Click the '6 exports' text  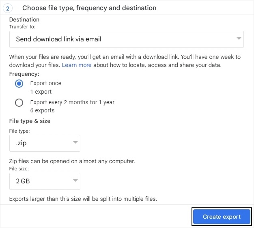click(x=43, y=110)
